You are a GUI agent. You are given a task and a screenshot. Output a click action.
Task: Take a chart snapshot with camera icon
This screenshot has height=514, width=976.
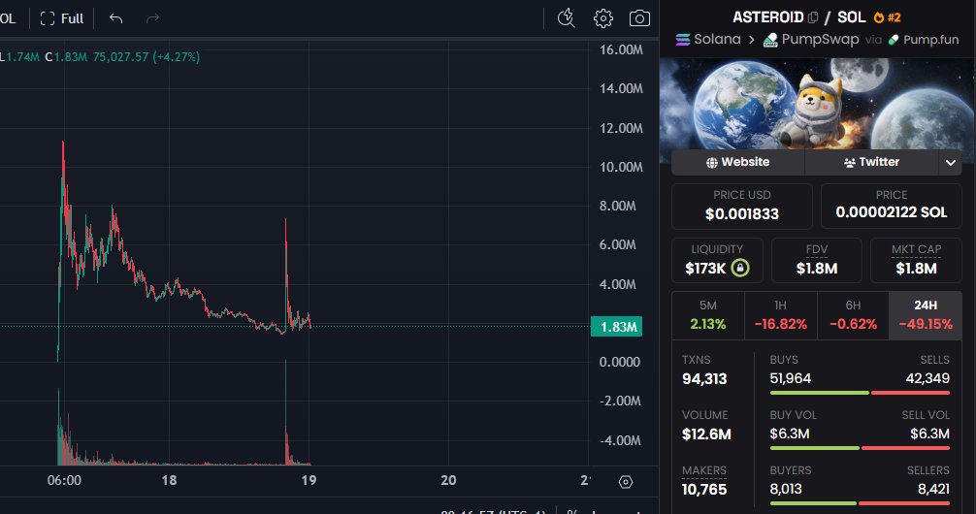pos(639,18)
